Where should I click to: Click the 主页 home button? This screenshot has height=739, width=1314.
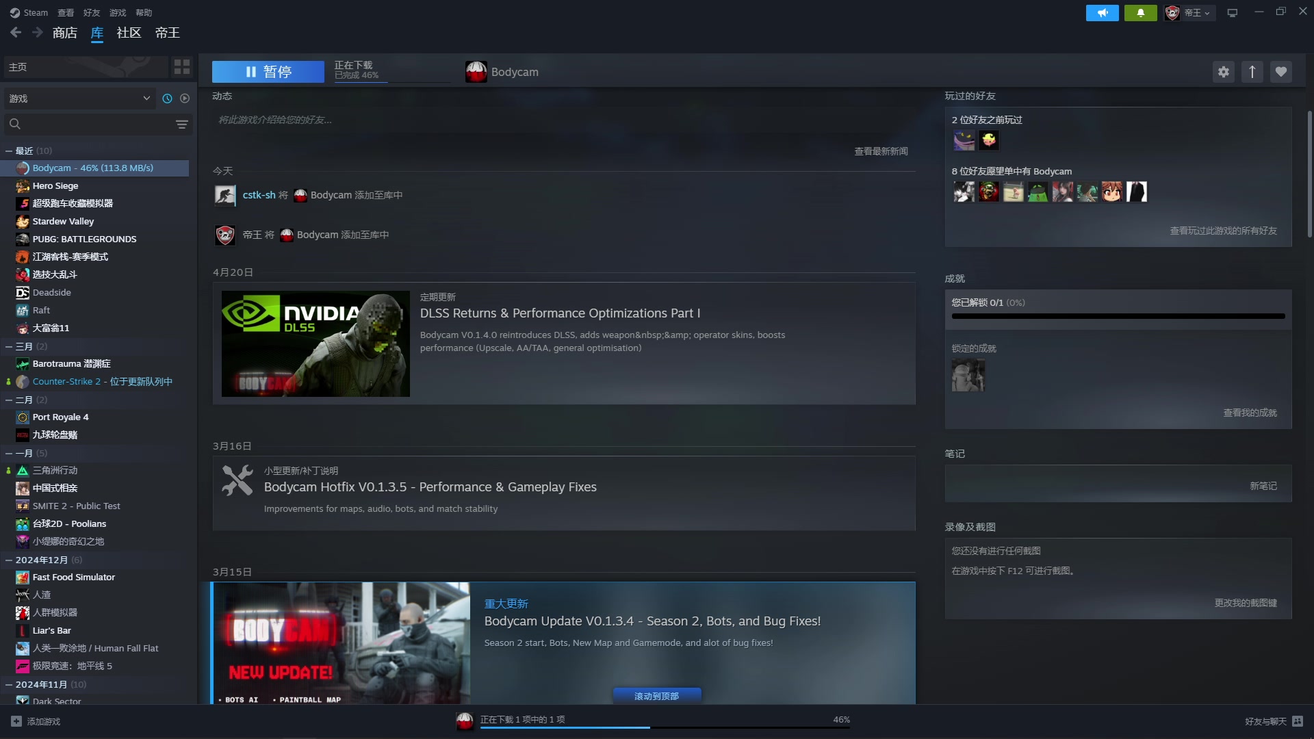86,67
